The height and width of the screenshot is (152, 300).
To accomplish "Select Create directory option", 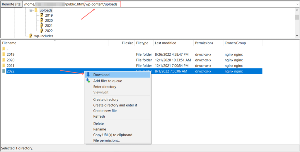I will [117, 100].
